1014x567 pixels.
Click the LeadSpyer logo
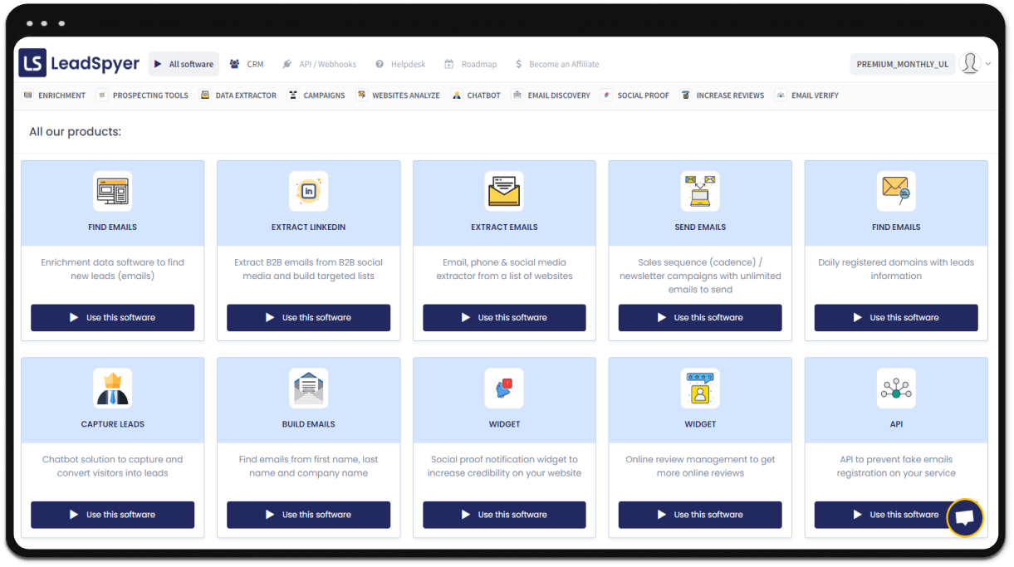tap(79, 63)
